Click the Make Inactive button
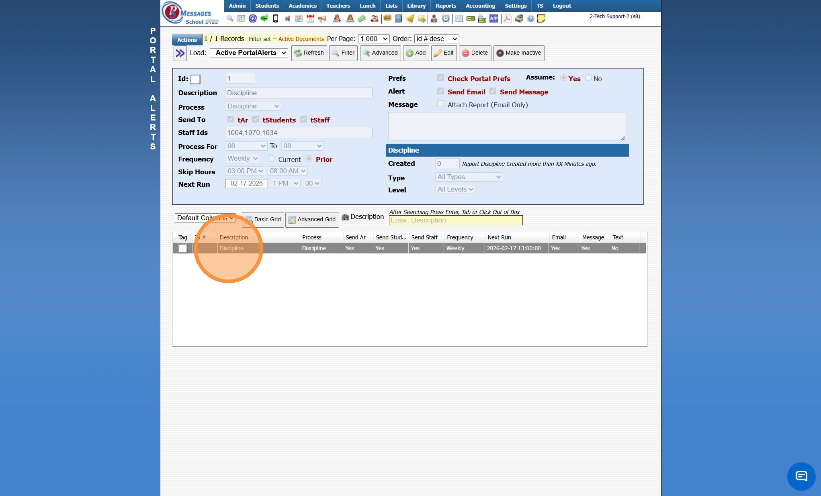The height and width of the screenshot is (496, 821). pyautogui.click(x=518, y=53)
